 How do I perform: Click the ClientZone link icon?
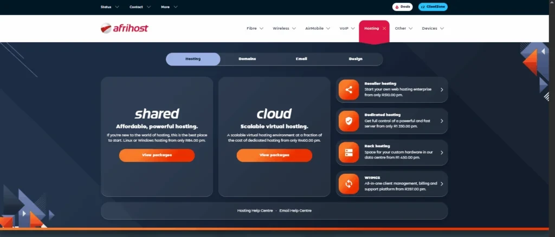pos(423,7)
